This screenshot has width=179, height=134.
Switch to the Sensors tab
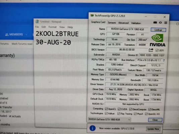pos(112,23)
